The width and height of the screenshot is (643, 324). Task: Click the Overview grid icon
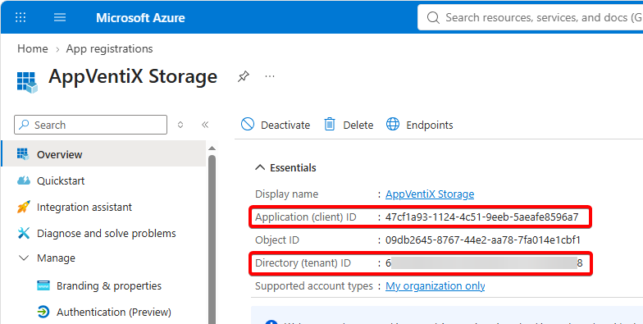pyautogui.click(x=23, y=154)
